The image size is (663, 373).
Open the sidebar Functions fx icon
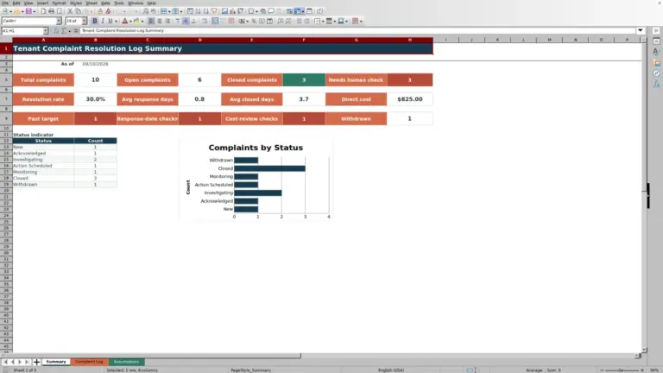click(x=656, y=85)
